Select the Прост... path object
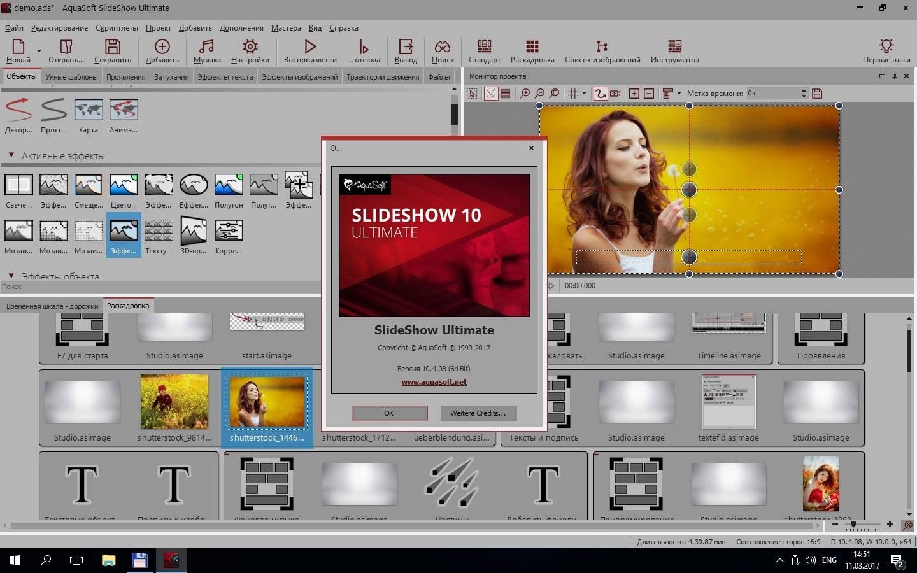The width and height of the screenshot is (917, 573). (x=53, y=116)
